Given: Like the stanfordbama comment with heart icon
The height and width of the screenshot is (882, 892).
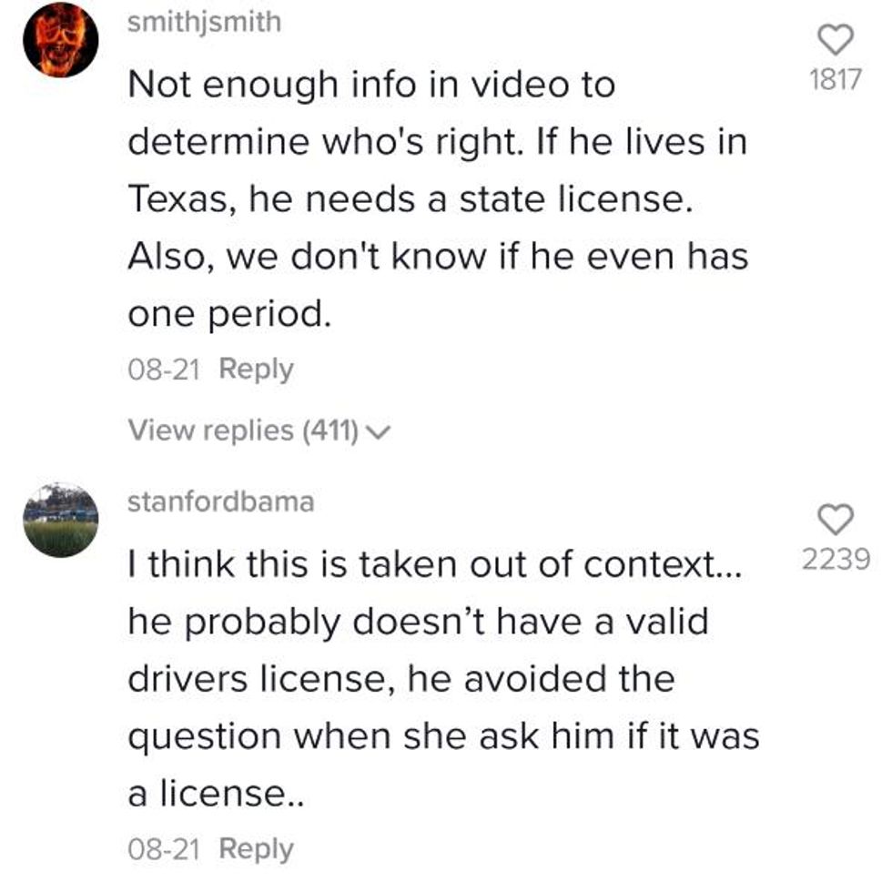Looking at the screenshot, I should pyautogui.click(x=836, y=520).
